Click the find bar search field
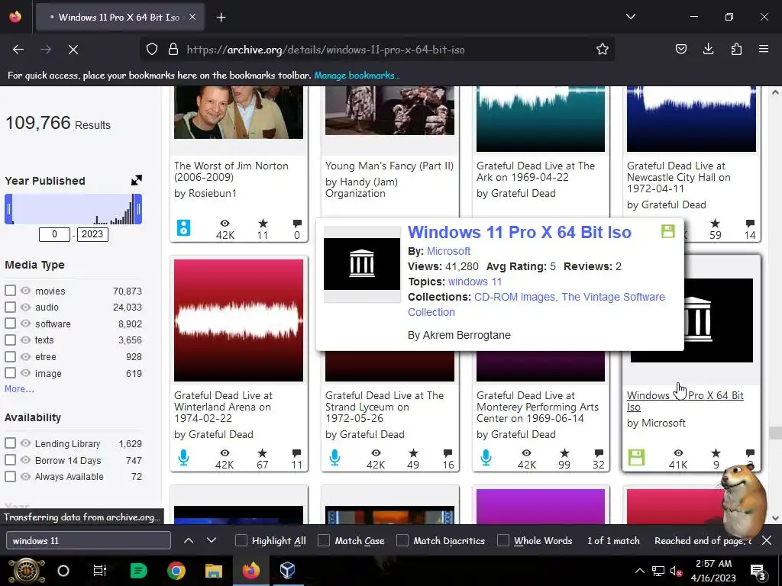 [89, 541]
